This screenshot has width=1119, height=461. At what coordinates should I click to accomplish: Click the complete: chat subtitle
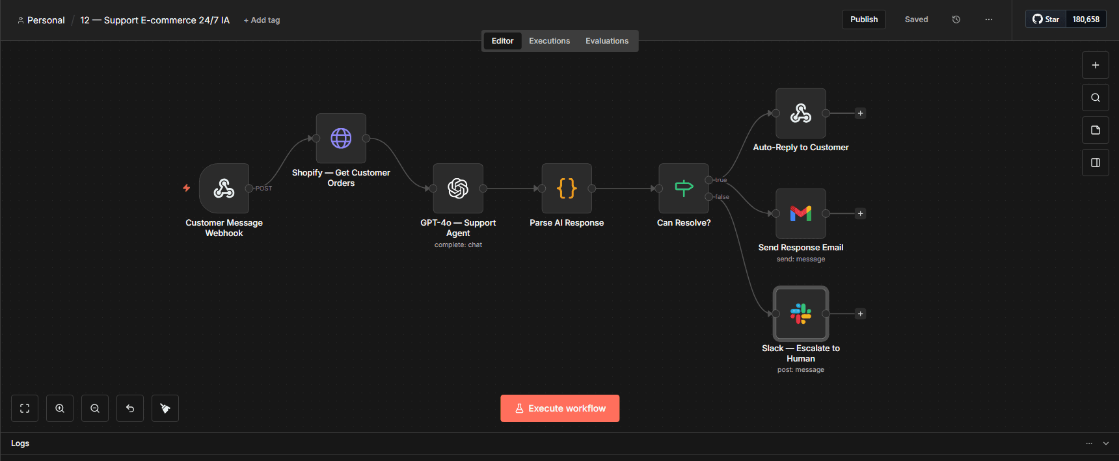click(x=458, y=245)
